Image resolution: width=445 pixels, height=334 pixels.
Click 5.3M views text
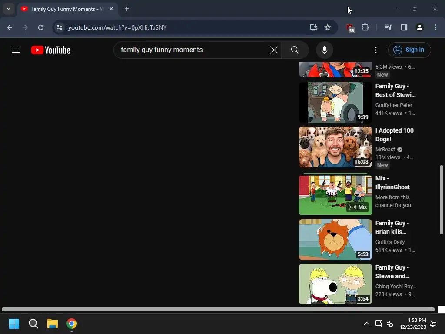coord(389,67)
